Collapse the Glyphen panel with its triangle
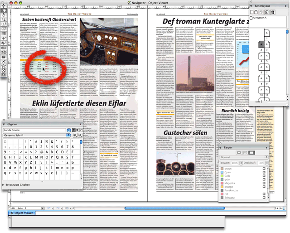This screenshot has height=233, width=290. point(4,124)
